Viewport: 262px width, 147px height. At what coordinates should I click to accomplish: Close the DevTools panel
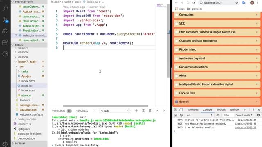pyautogui.click(x=259, y=110)
